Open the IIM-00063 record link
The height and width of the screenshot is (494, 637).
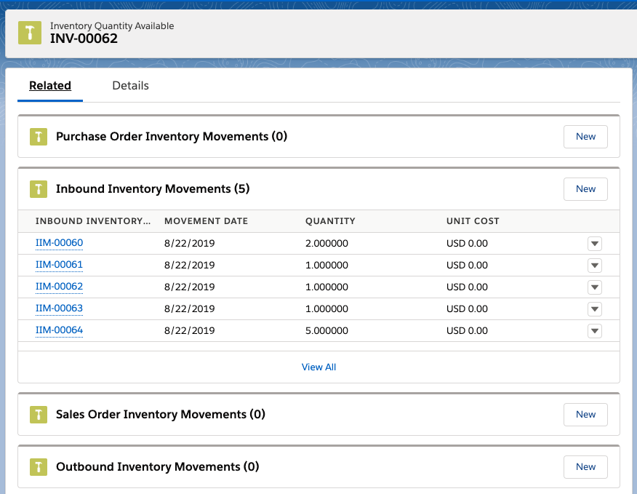click(60, 308)
